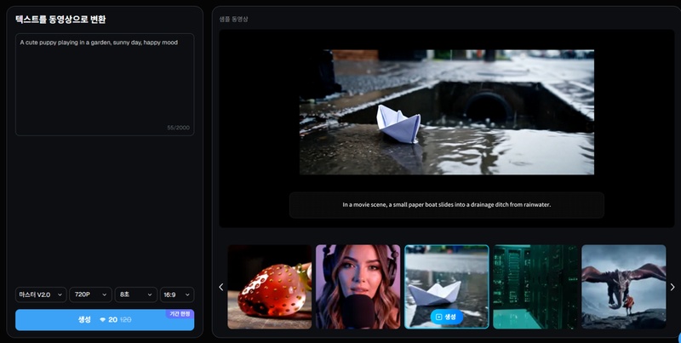Select the server room sample thumbnail
The image size is (681, 343).
535,287
